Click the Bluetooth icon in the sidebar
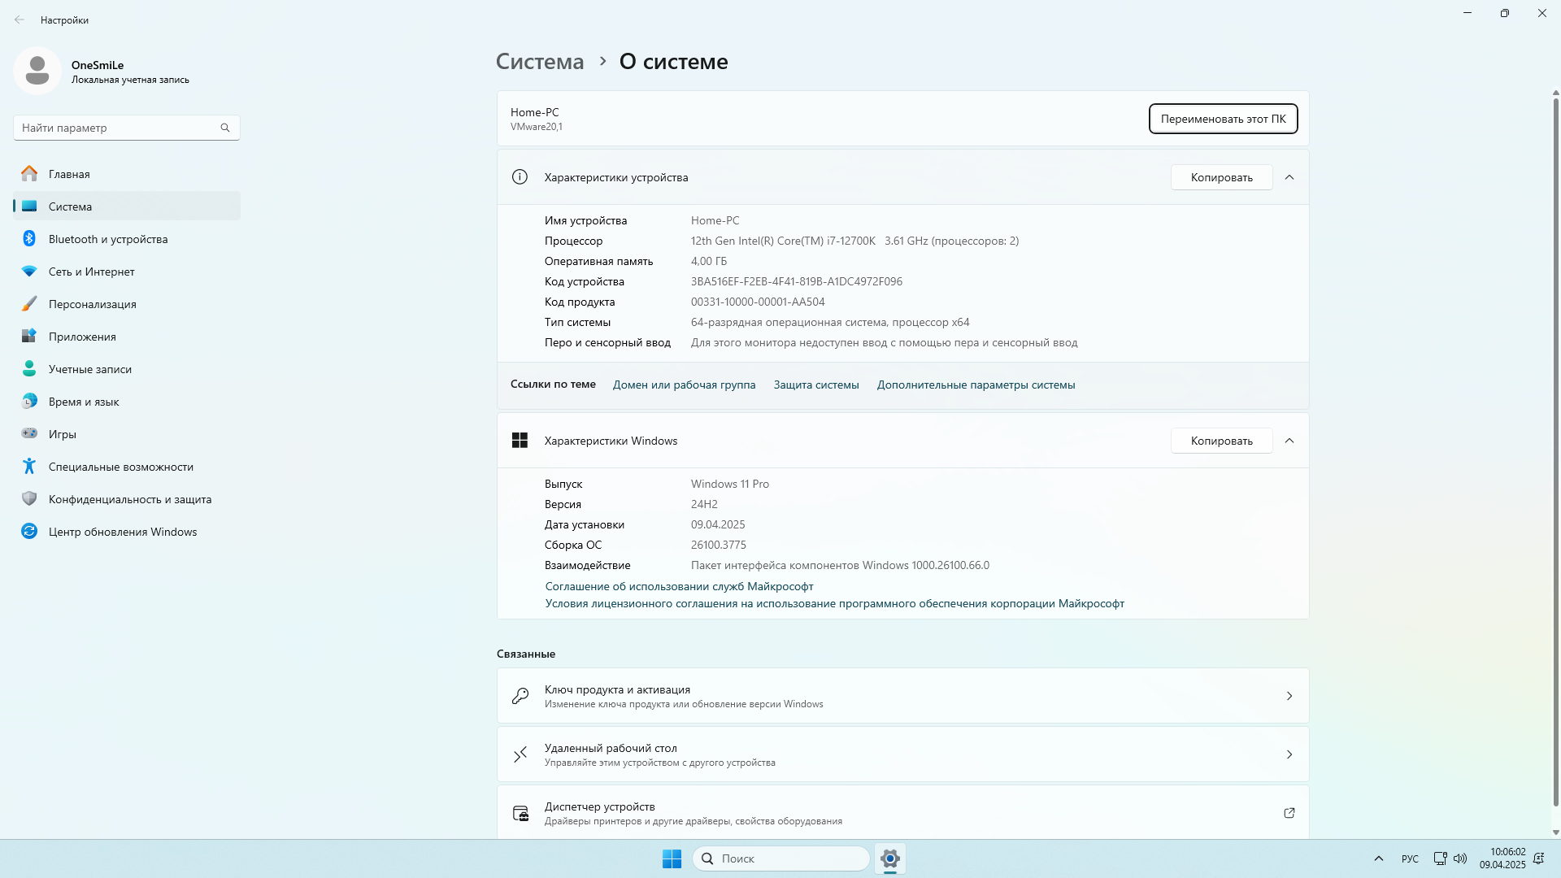This screenshot has width=1561, height=878. click(x=29, y=238)
